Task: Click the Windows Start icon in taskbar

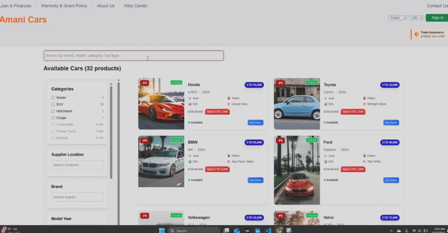Action: (162, 230)
